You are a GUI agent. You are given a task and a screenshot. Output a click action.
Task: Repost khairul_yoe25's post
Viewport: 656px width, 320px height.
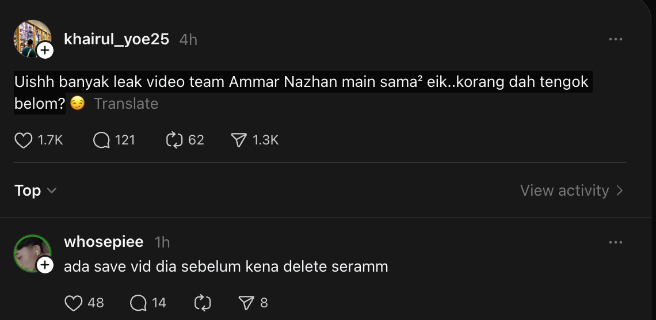pyautogui.click(x=174, y=140)
